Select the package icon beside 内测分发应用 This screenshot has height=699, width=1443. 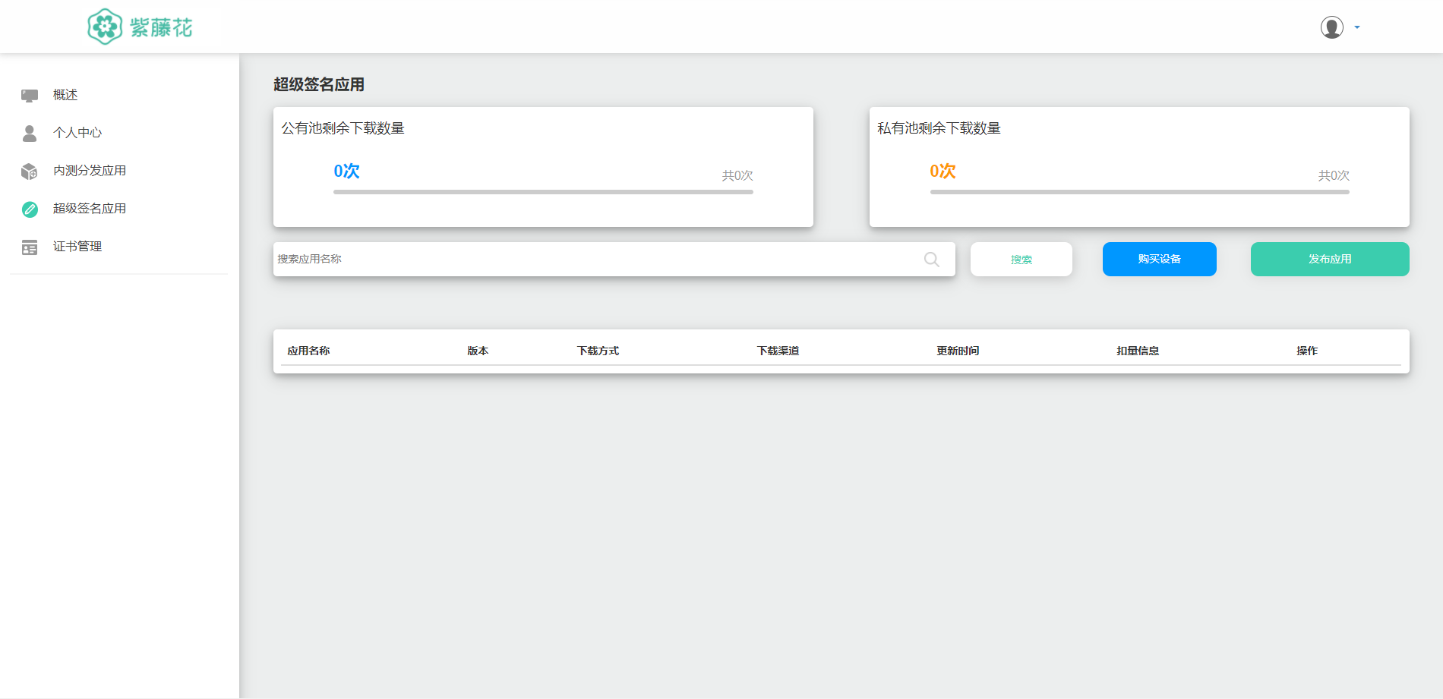tap(30, 170)
